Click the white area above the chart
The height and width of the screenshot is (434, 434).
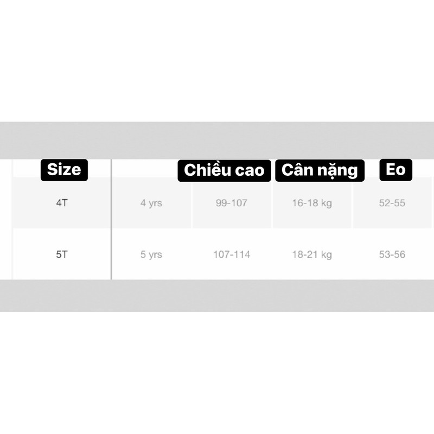(x=217, y=60)
